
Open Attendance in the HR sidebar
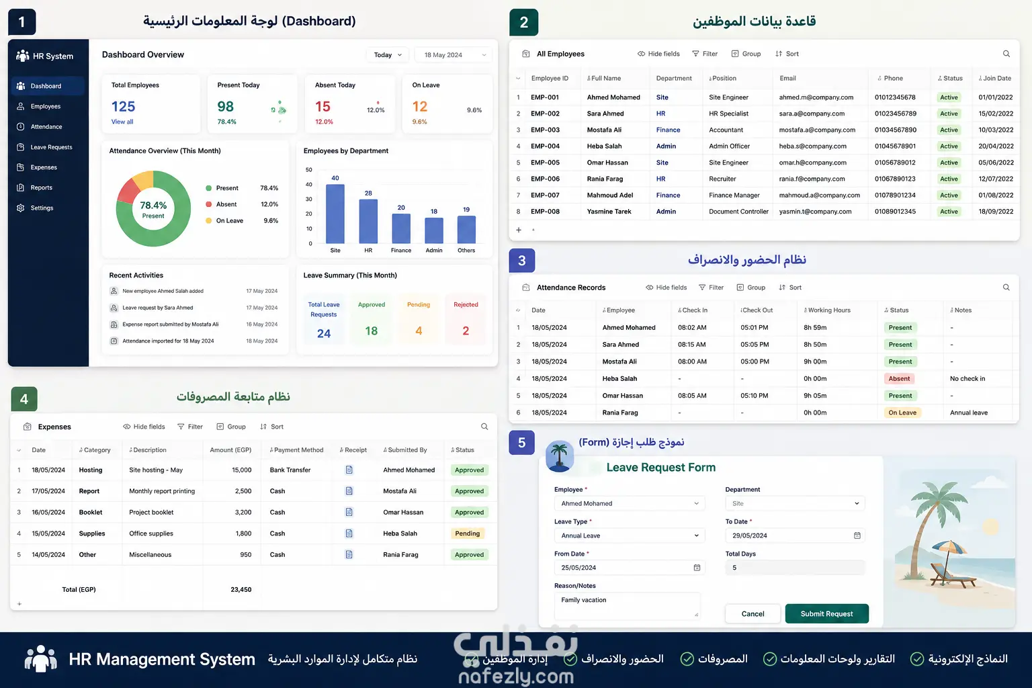click(x=46, y=126)
